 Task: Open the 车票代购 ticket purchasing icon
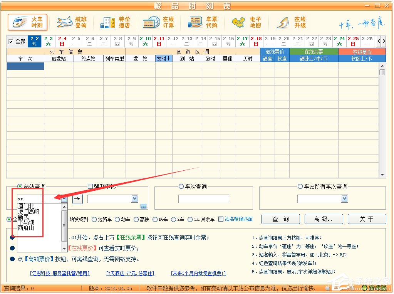(x=202, y=22)
